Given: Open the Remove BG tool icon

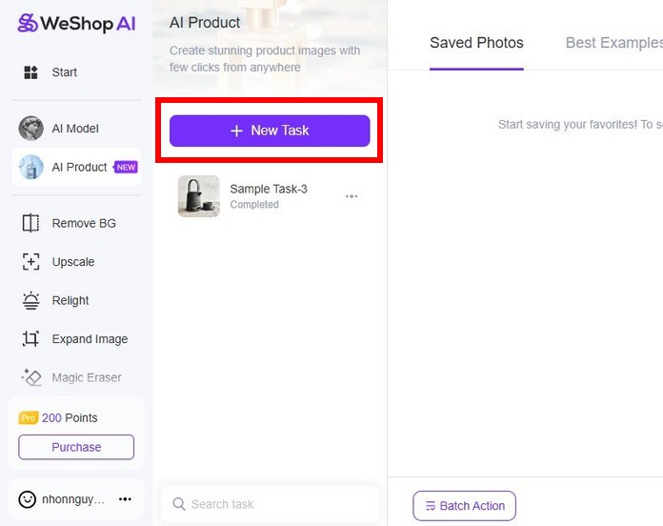Looking at the screenshot, I should click(30, 223).
